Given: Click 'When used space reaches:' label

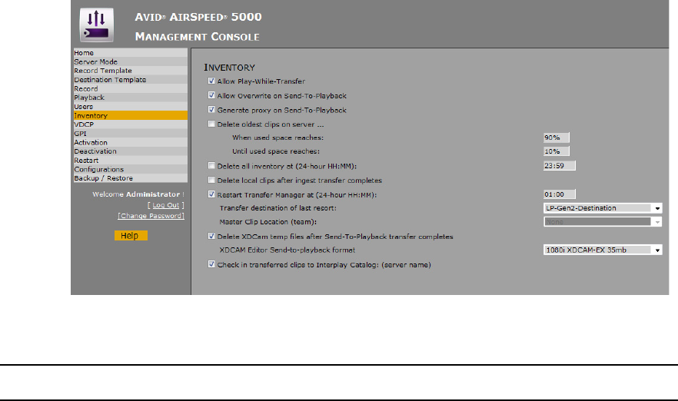Looking at the screenshot, I should [278, 138].
